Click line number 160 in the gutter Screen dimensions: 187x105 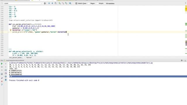[x=2, y=40]
